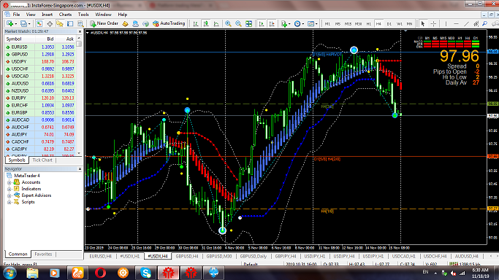Open File Explorer from the taskbar

coord(32,273)
